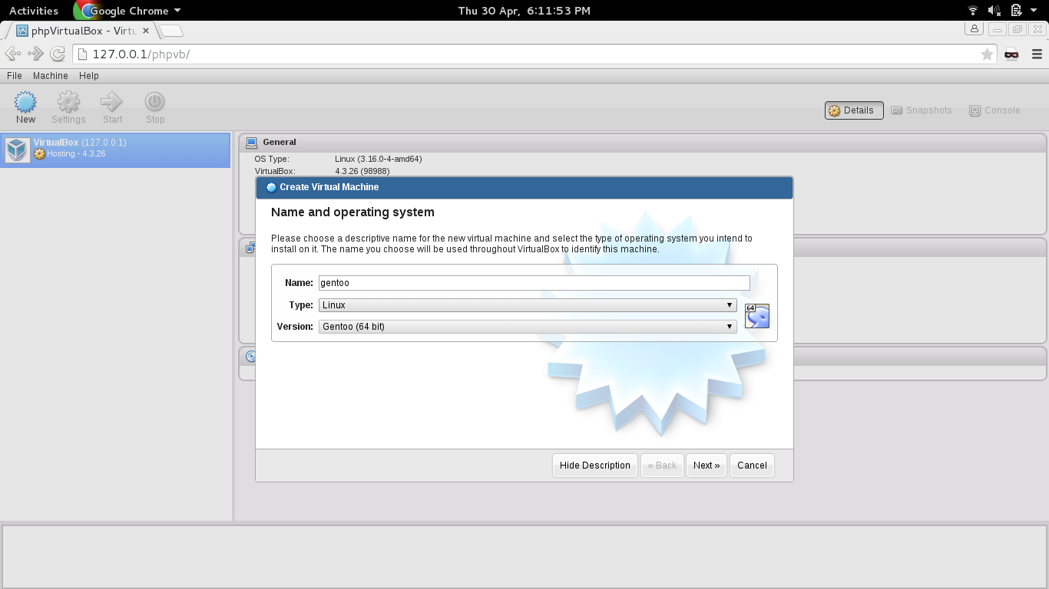Screen dimensions: 1049x589
Task: Cancel the Create Virtual Machine dialog
Action: (752, 466)
